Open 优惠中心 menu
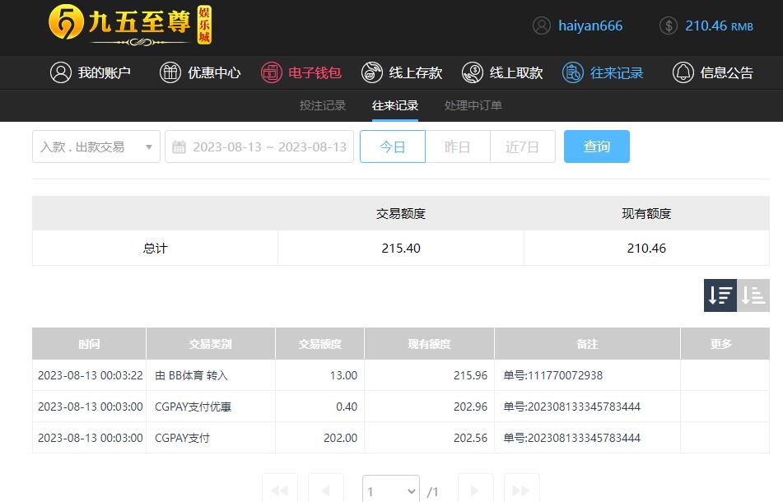 click(200, 73)
